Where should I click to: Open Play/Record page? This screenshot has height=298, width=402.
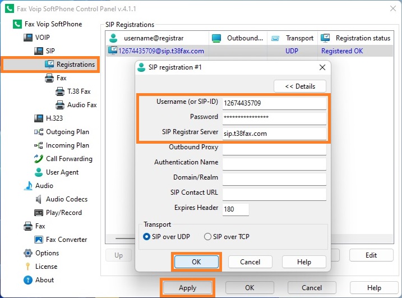[64, 213]
